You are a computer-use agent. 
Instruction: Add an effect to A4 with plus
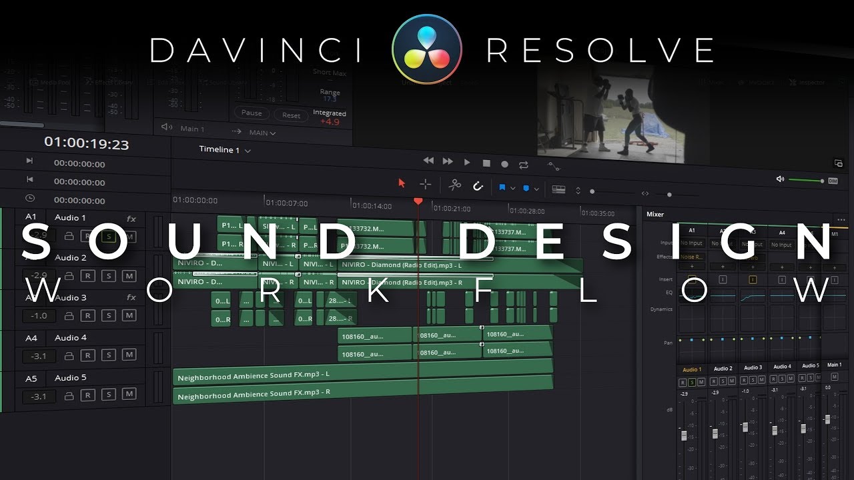(782, 267)
